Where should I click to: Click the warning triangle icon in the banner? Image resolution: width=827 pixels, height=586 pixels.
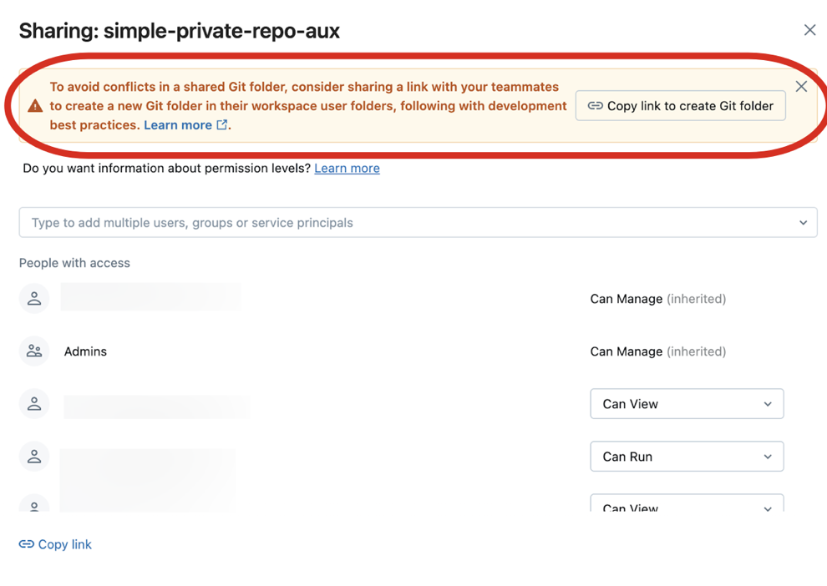34,106
